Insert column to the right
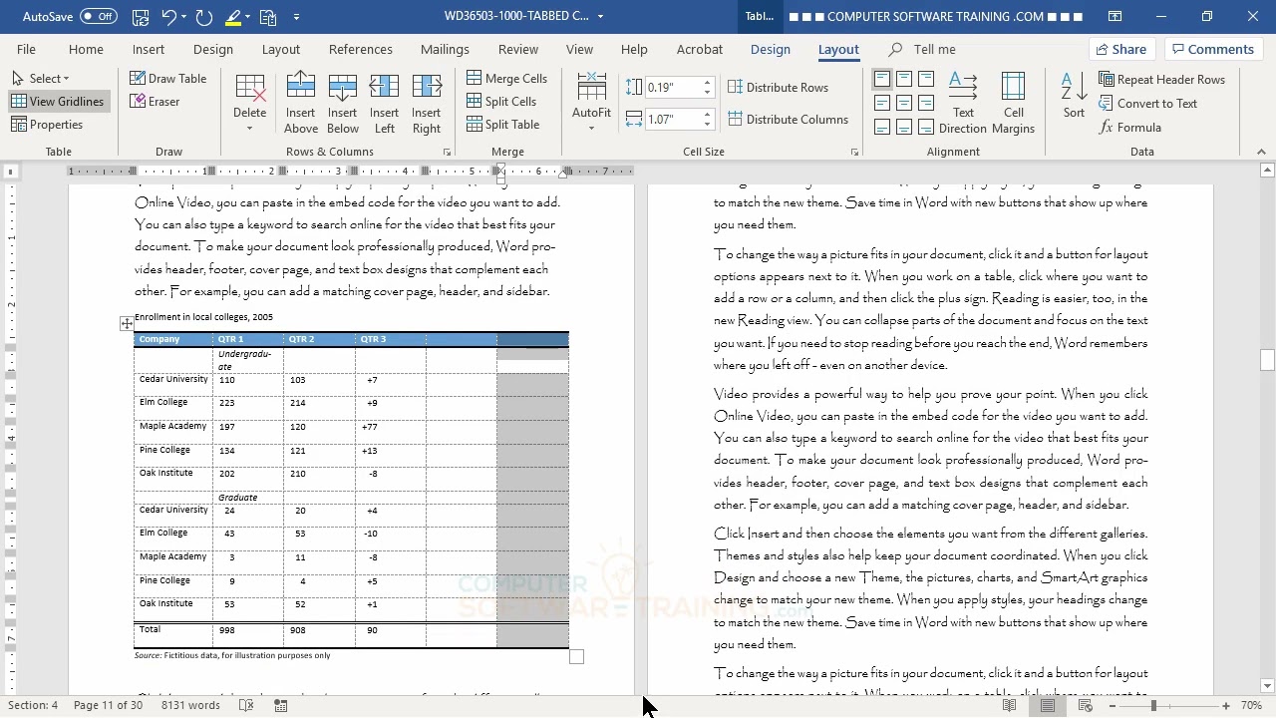Viewport: 1276px width, 718px height. (x=426, y=104)
